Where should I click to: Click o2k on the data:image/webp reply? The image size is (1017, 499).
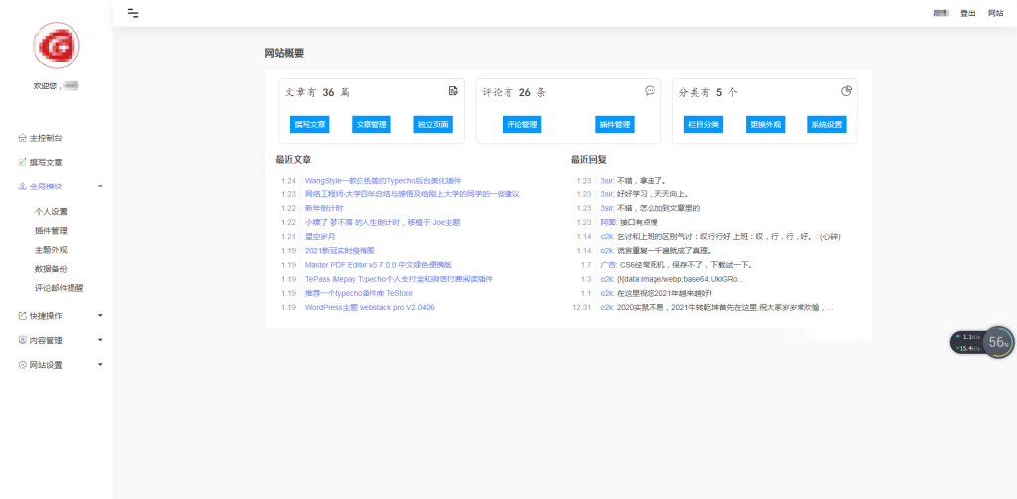tap(607, 279)
